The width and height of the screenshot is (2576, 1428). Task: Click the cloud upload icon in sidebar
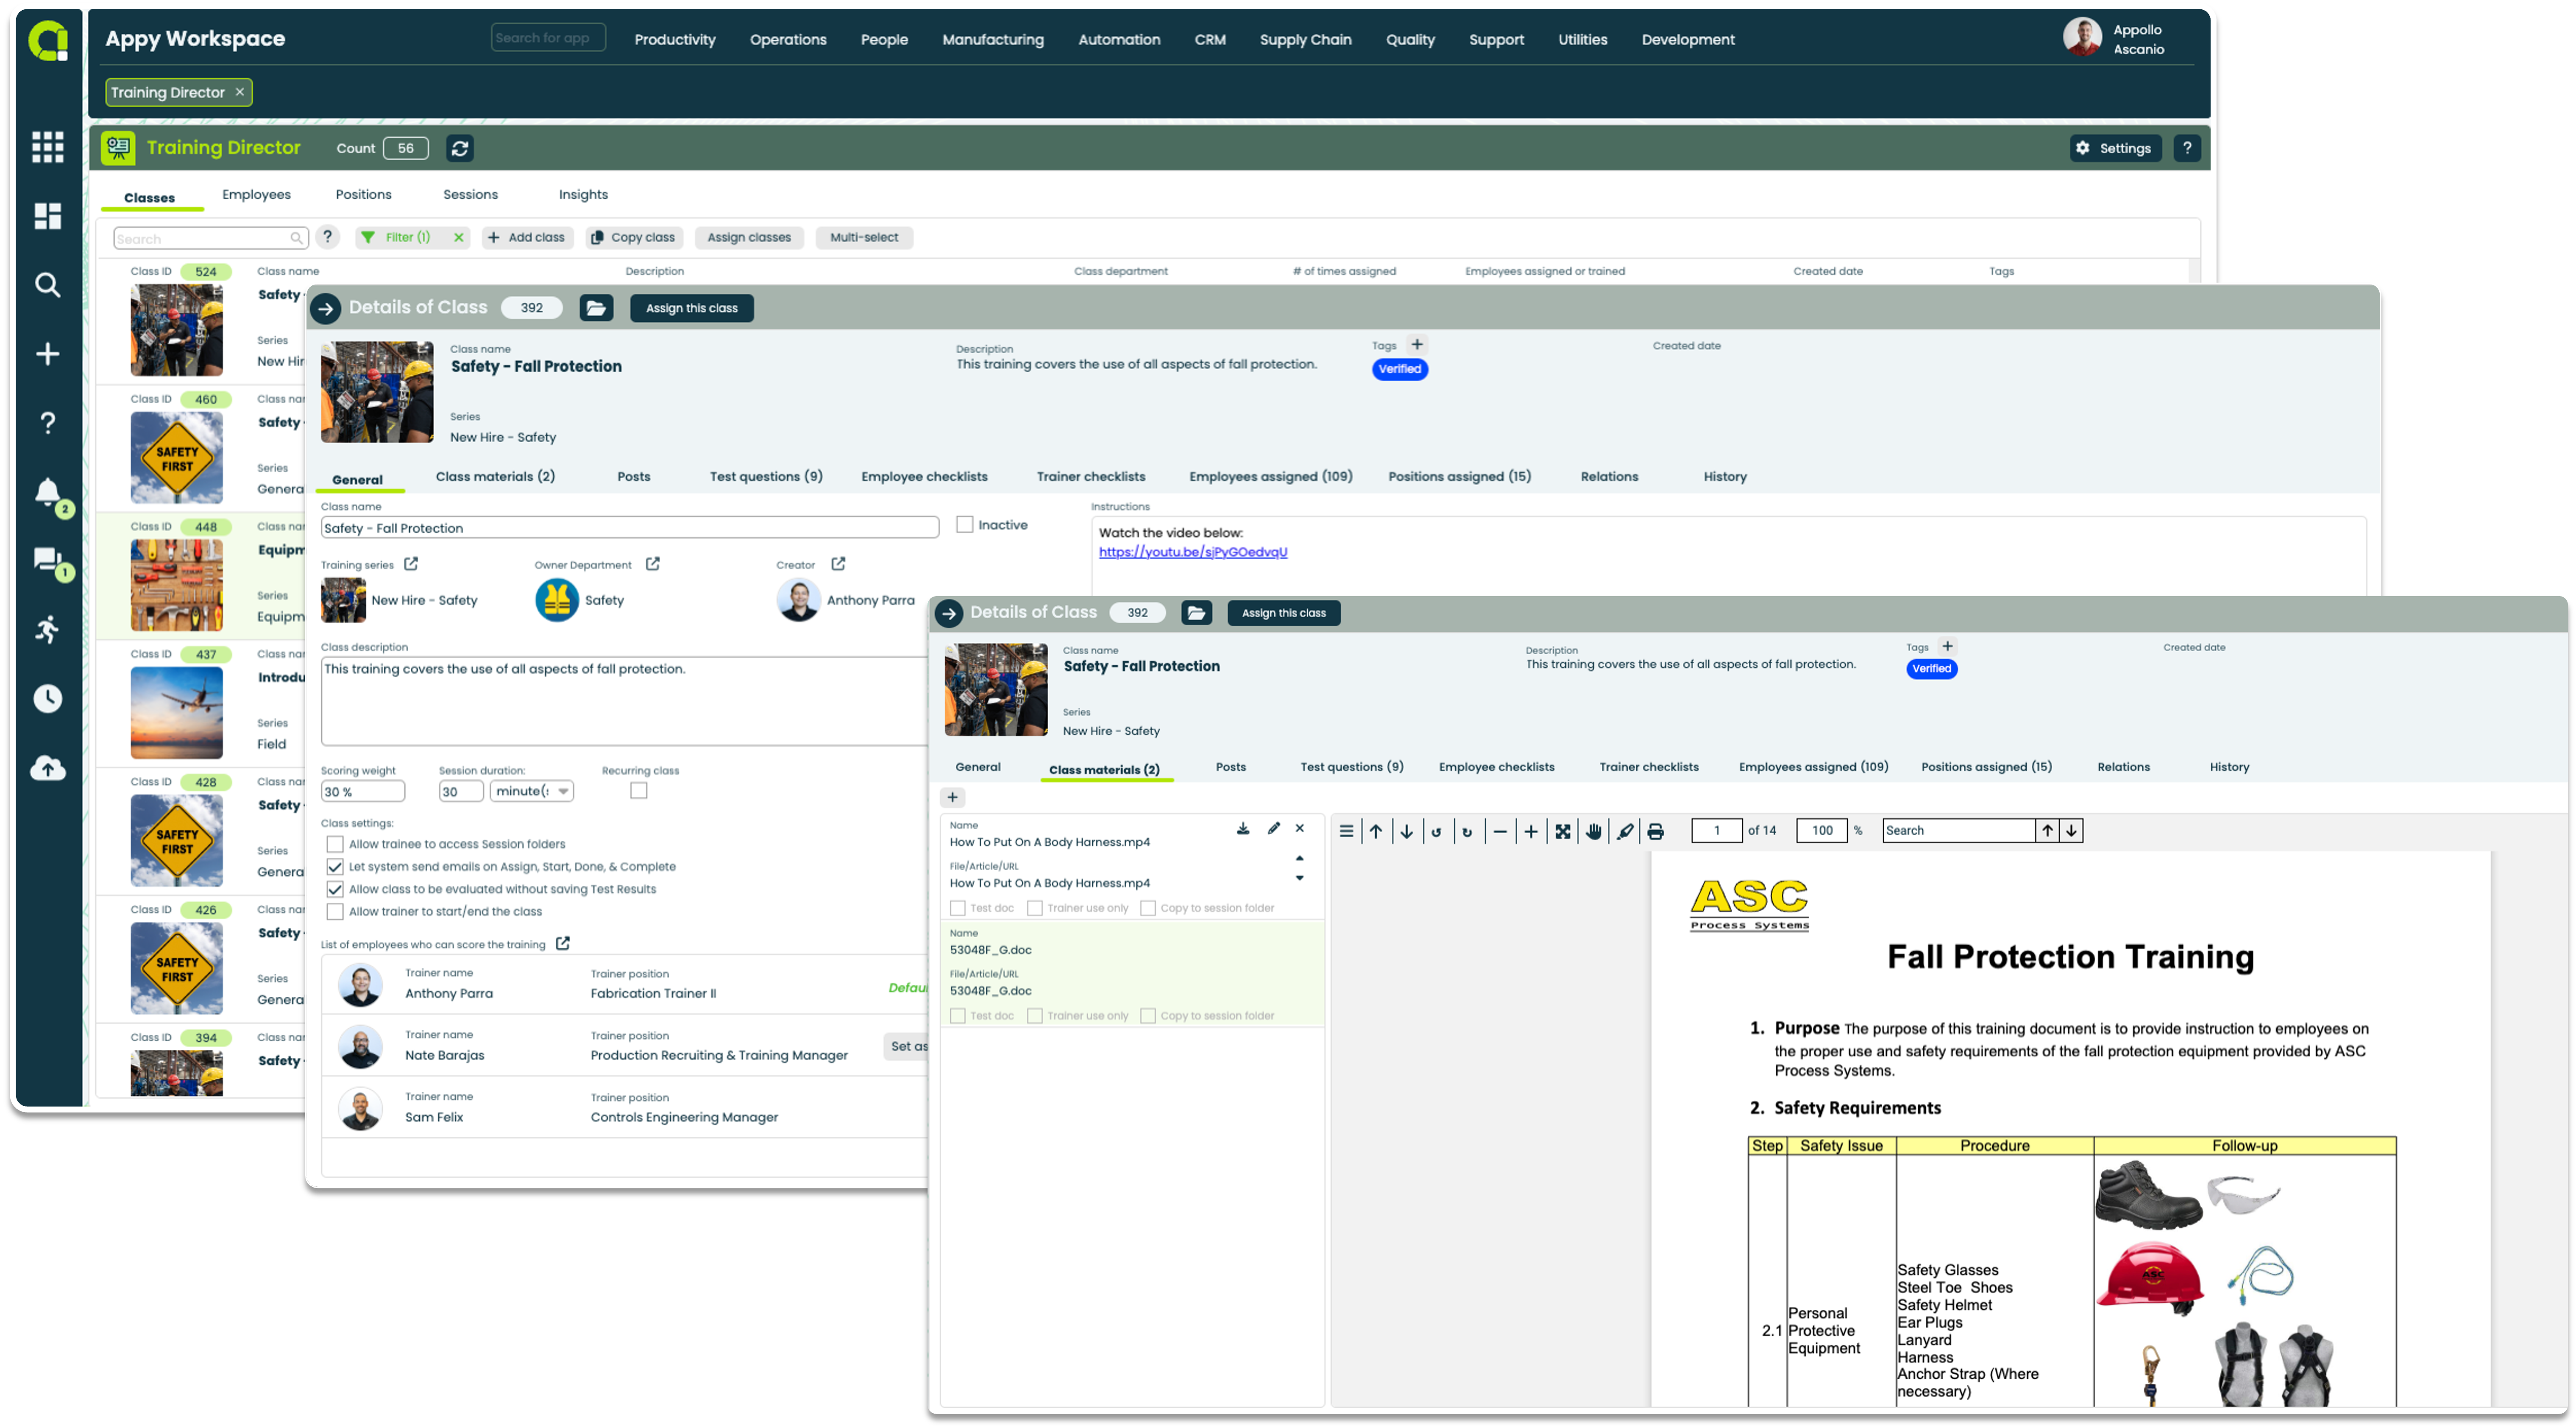tap(47, 768)
